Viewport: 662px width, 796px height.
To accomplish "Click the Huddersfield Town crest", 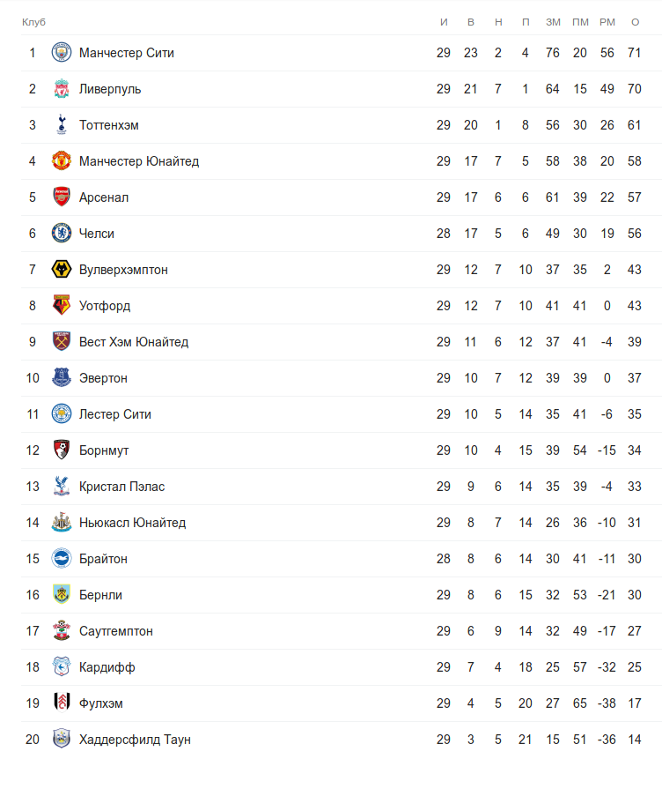I will coord(61,740).
